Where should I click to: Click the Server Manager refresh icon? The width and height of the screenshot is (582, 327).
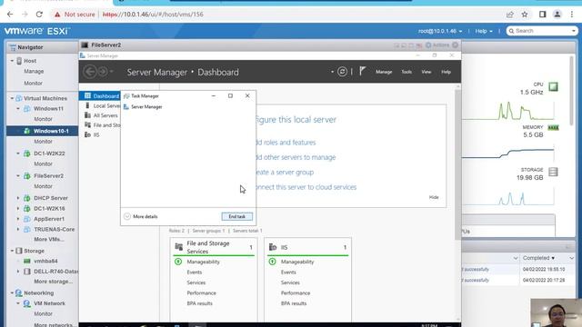click(x=342, y=72)
